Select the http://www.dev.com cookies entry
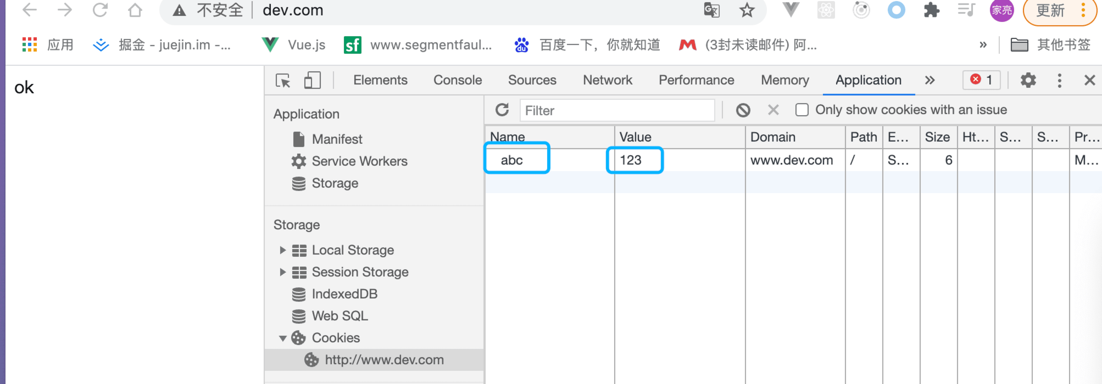 (x=384, y=360)
